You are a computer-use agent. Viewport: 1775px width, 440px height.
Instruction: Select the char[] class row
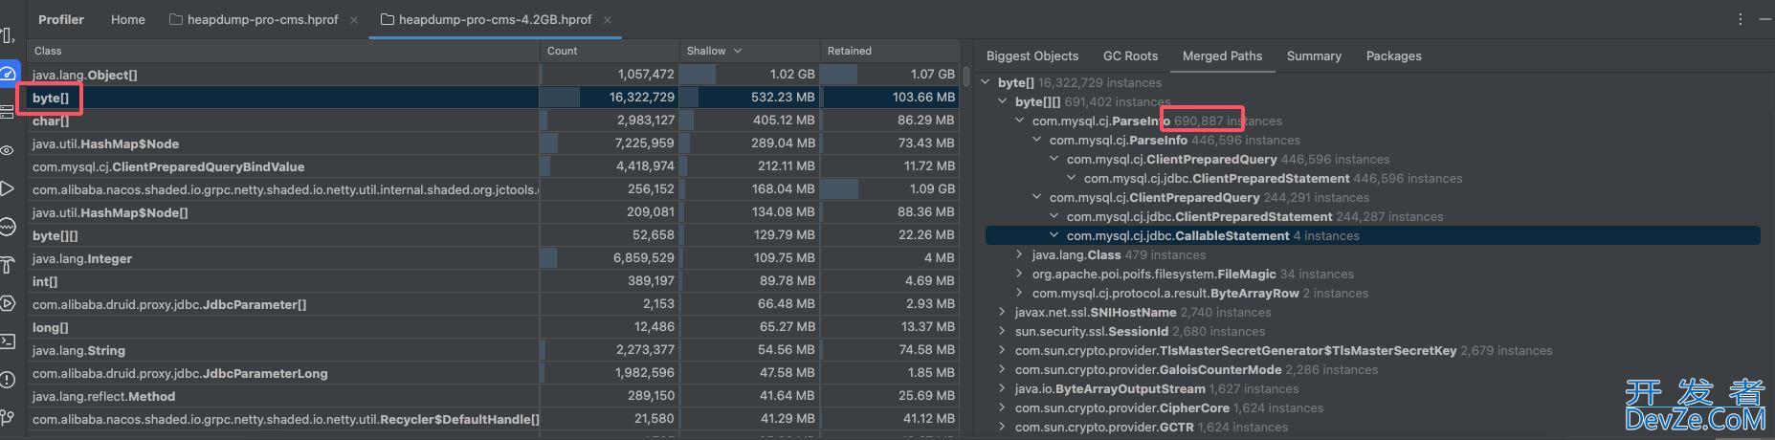[493, 120]
